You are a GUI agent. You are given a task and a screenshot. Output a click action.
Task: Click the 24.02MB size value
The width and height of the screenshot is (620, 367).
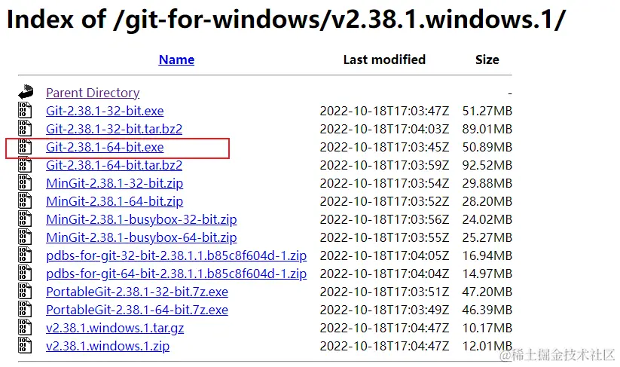coord(487,219)
